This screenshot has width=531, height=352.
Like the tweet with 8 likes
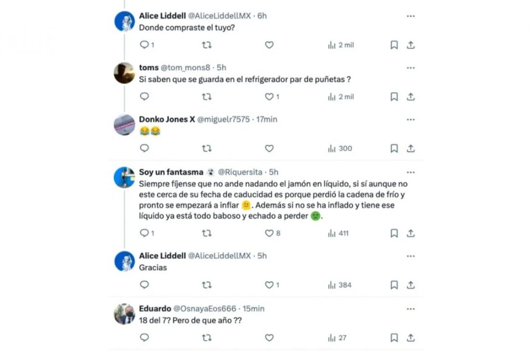click(x=272, y=233)
